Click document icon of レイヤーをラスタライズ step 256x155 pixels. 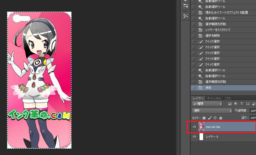[200, 30]
